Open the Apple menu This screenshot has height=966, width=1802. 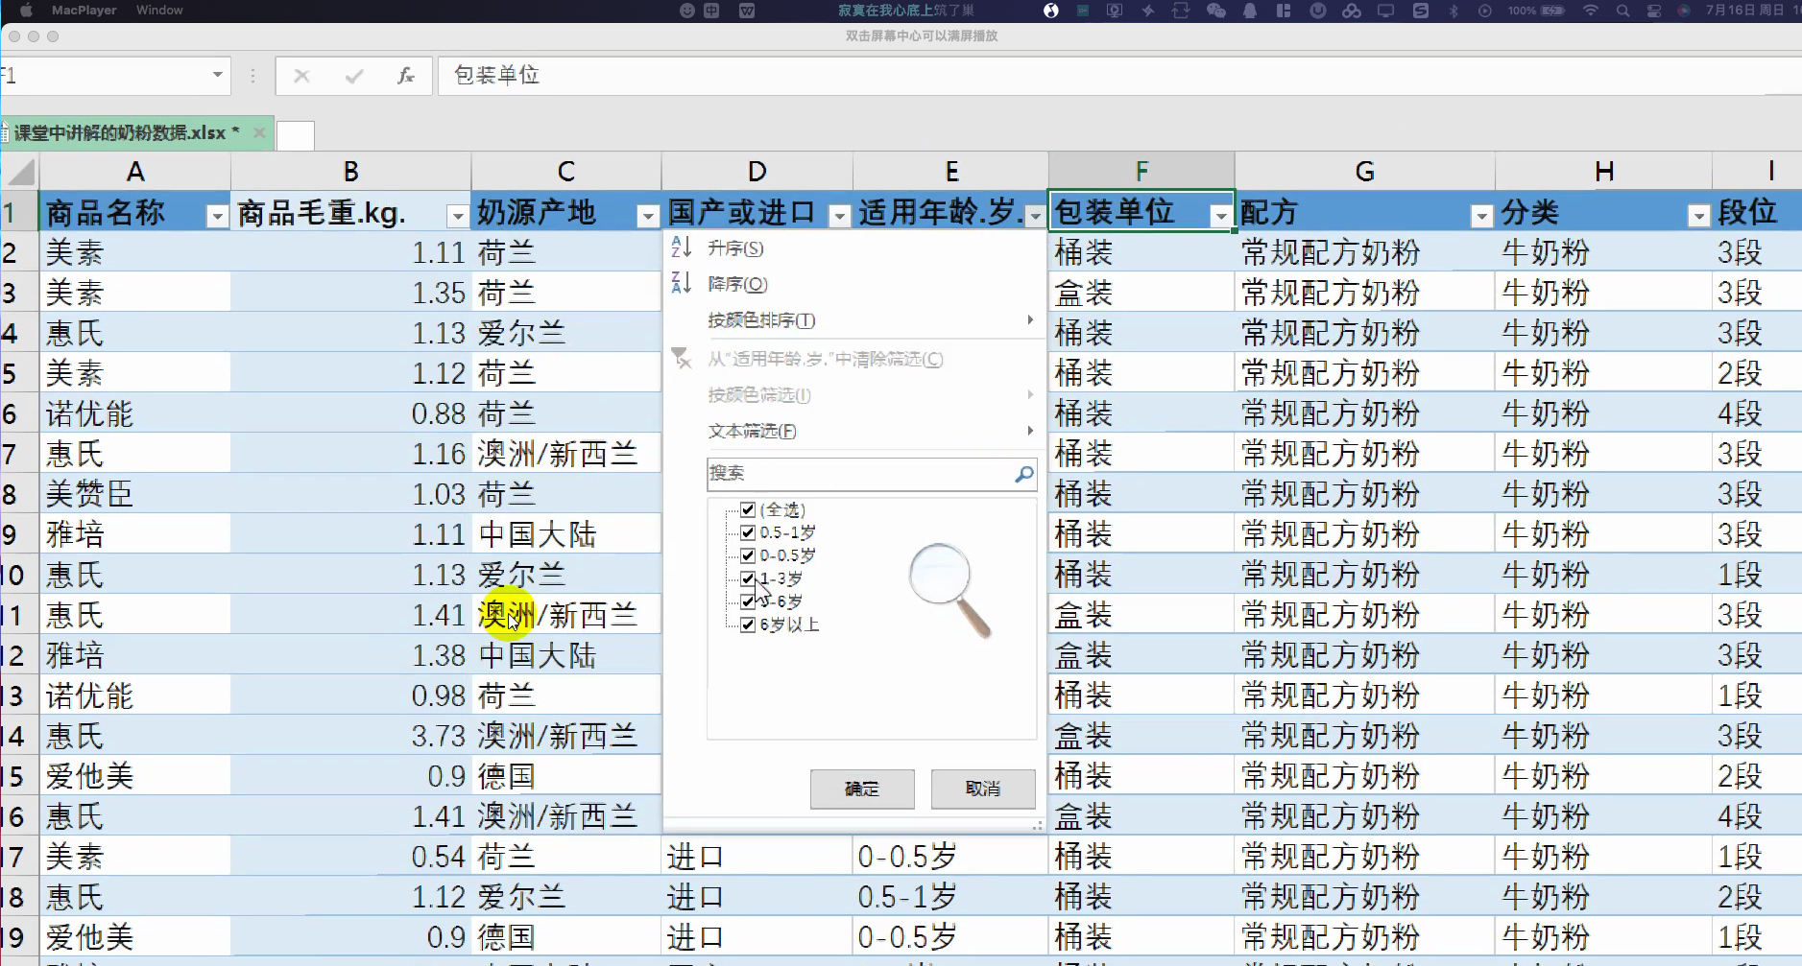tap(26, 10)
